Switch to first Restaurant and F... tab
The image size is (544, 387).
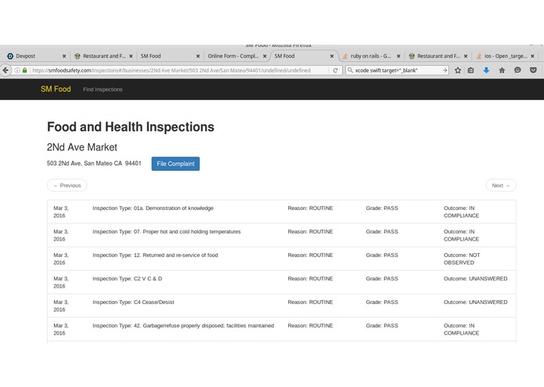tap(103, 56)
